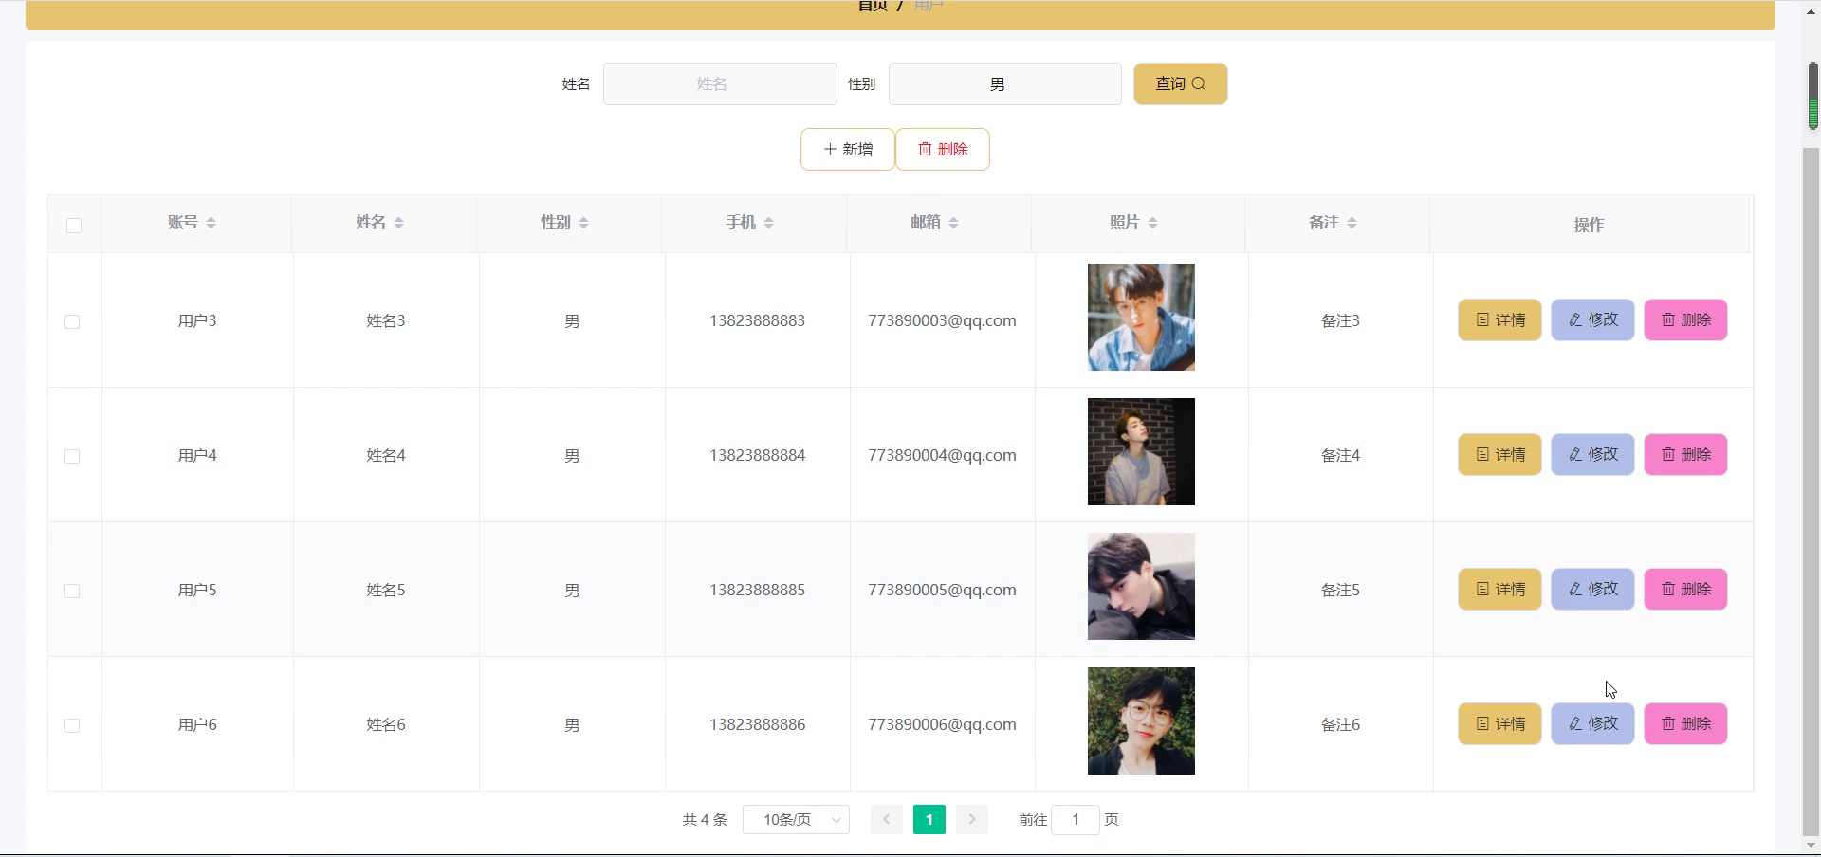Viewport: 1821px width, 857px height.
Task: Click trash icon in top batch delete button
Action: pyautogui.click(x=925, y=149)
